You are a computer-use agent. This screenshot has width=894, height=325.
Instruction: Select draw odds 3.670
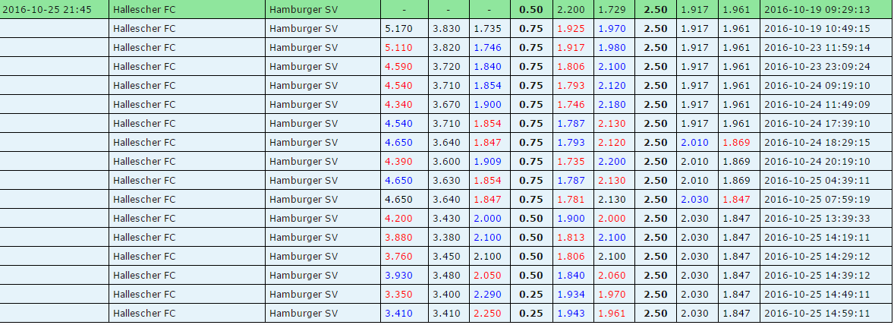coord(446,104)
